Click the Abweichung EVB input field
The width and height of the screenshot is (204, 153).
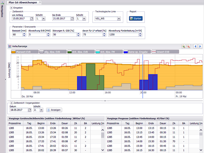click(37, 35)
